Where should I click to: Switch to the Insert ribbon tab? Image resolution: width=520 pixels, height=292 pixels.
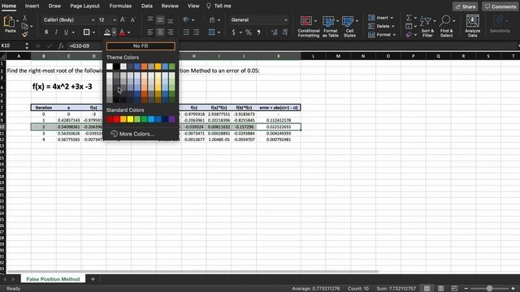point(32,6)
